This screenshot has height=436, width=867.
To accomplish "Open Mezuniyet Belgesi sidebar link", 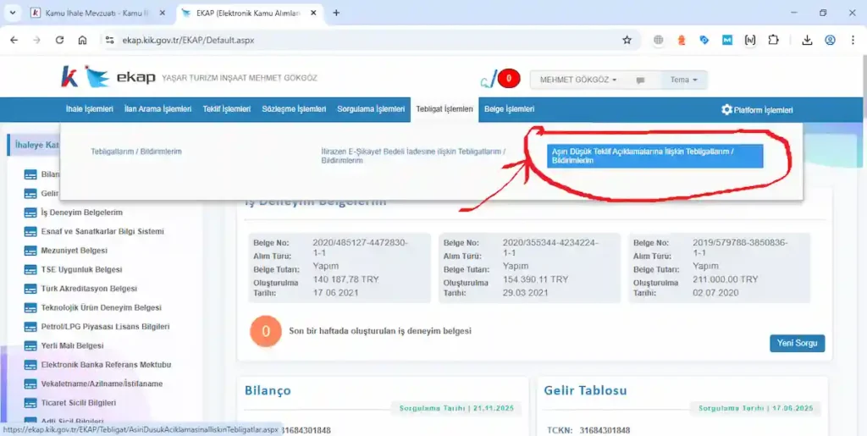I will (75, 251).
